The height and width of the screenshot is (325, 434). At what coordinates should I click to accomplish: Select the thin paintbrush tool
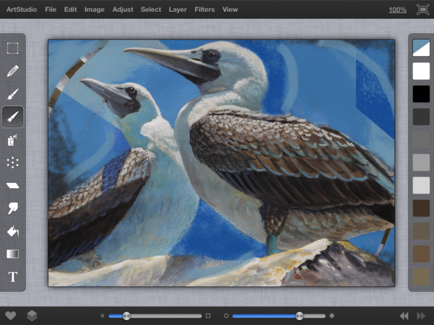[x=12, y=94]
